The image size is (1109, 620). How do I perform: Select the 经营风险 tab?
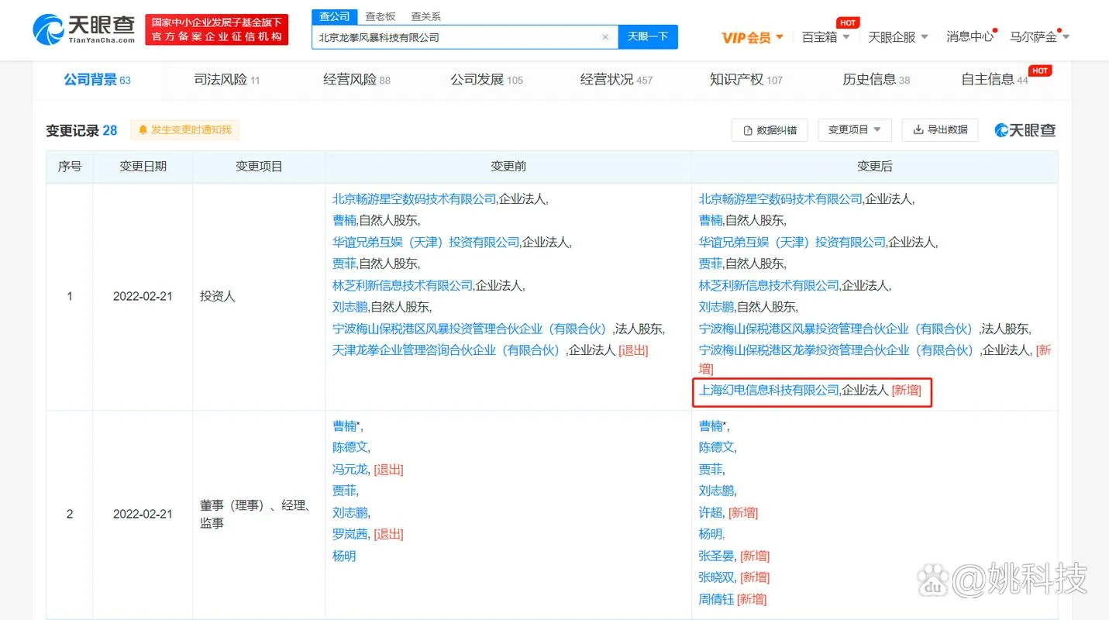click(356, 79)
